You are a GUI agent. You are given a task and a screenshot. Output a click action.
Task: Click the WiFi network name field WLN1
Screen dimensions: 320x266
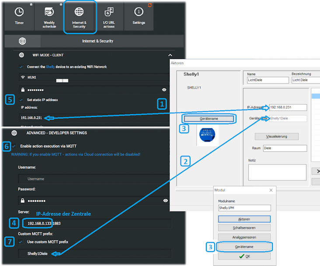94,78
